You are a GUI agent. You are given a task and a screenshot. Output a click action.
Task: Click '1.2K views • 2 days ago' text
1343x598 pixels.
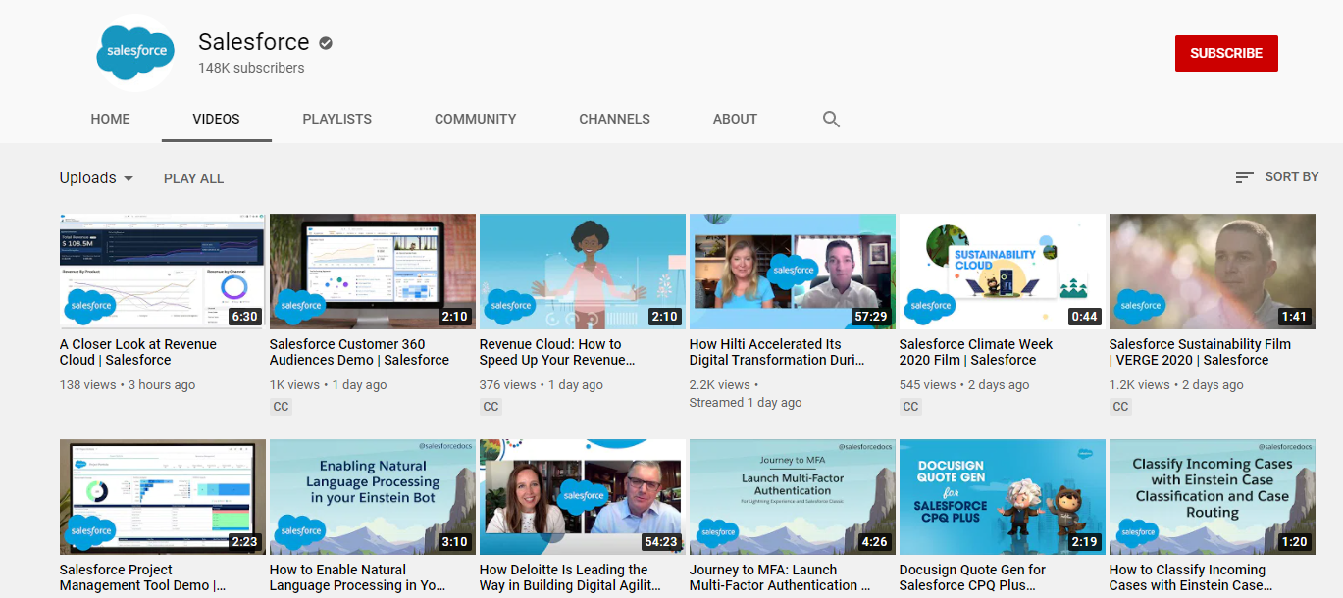[x=1176, y=385]
